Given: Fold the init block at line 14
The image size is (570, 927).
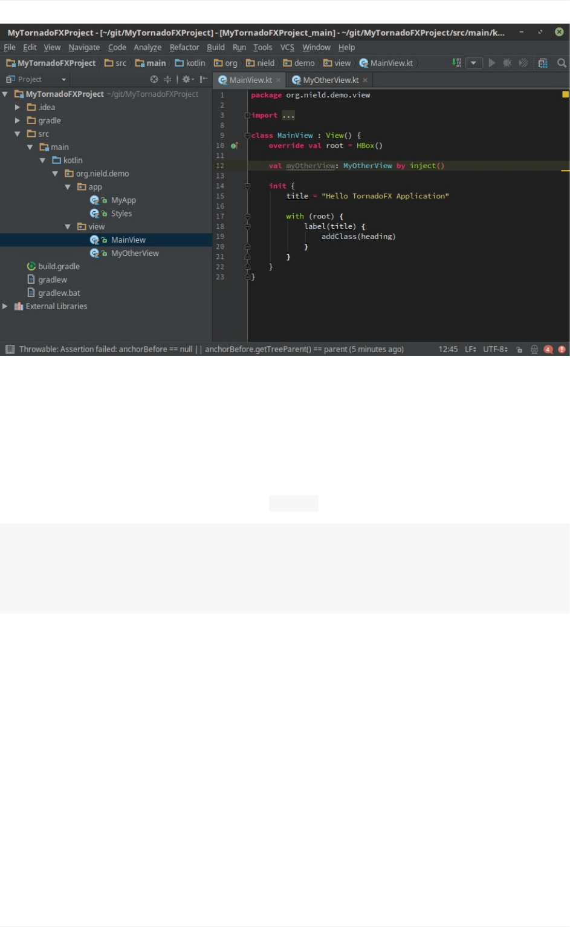Looking at the screenshot, I should (247, 186).
